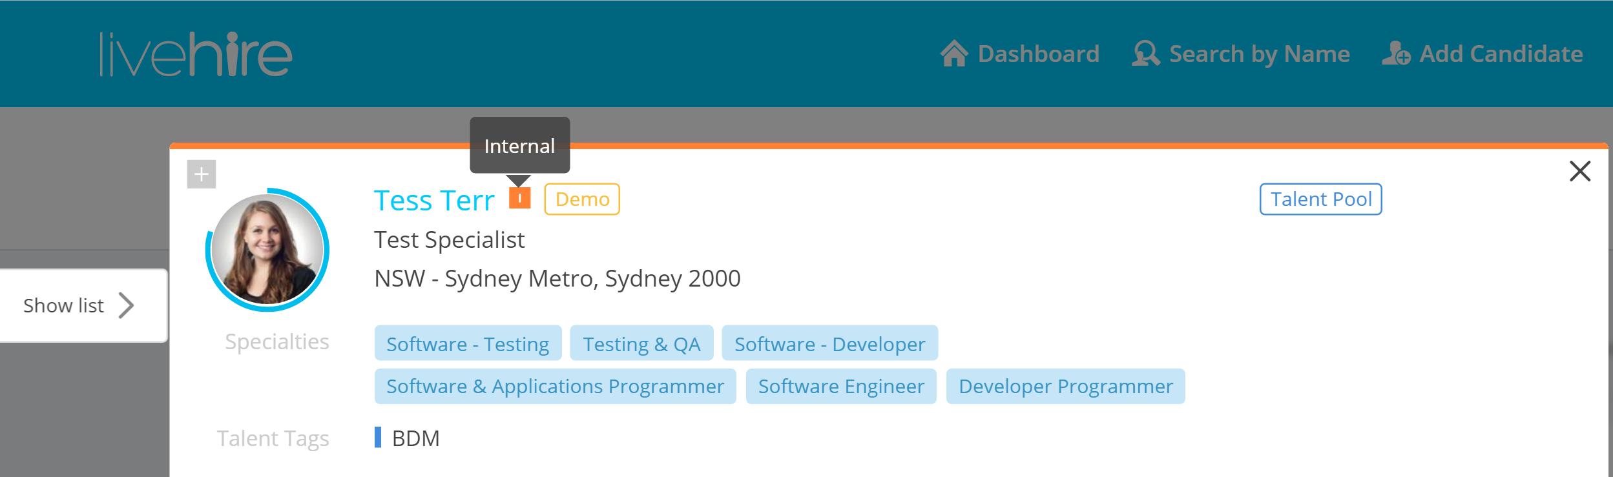Expand the Show list chevron arrow
Image resolution: width=1613 pixels, height=477 pixels.
(x=127, y=305)
